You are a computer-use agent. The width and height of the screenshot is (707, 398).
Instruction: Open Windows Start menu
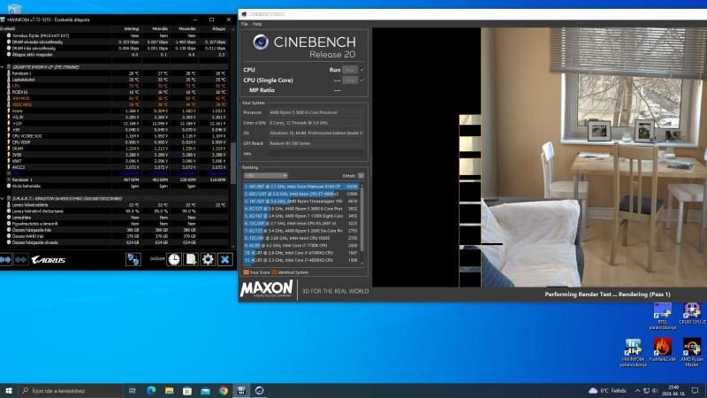coord(9,390)
